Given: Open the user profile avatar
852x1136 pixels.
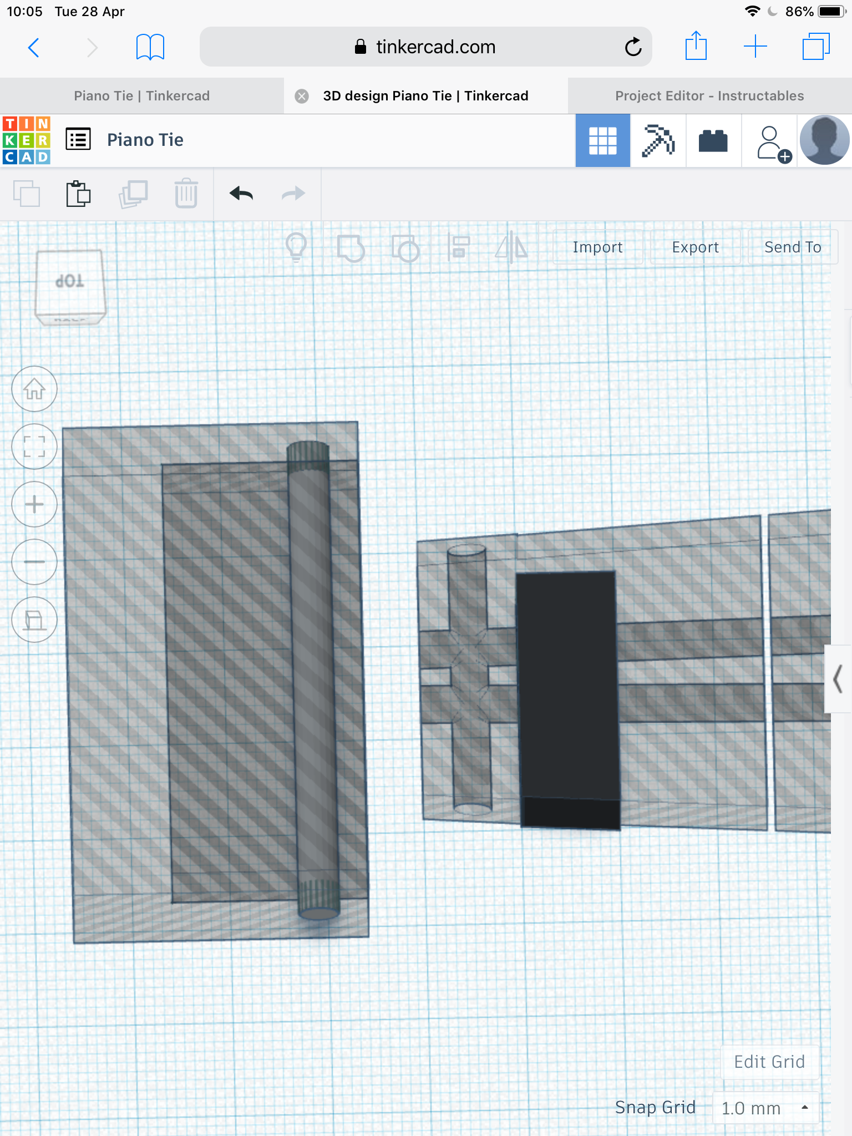Looking at the screenshot, I should [x=825, y=140].
